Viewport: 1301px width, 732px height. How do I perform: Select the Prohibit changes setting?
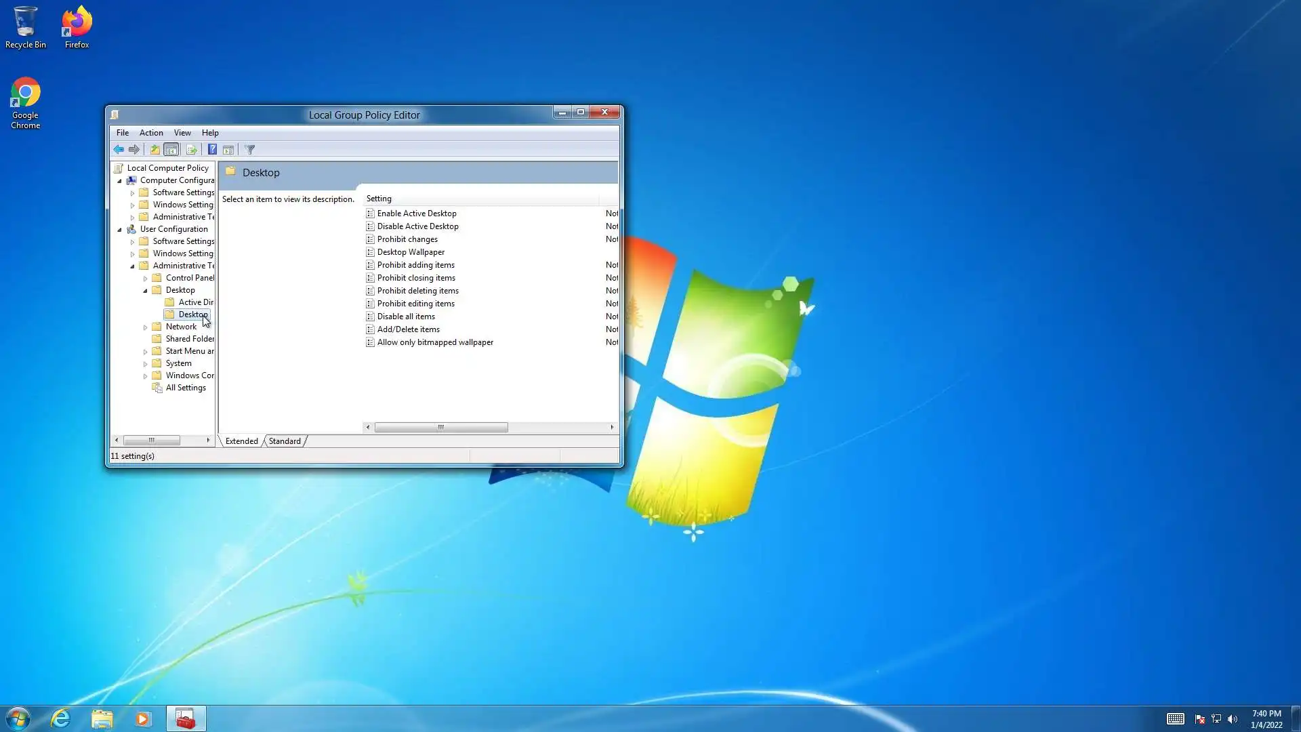(407, 239)
